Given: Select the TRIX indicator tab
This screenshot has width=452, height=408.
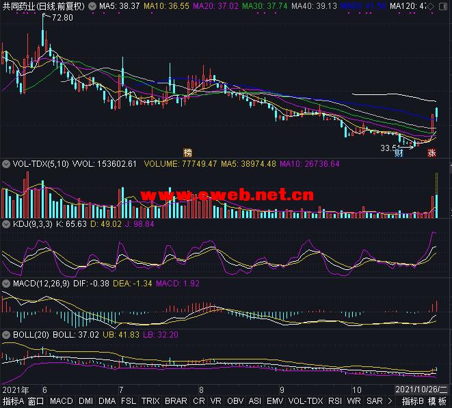Looking at the screenshot, I should pyautogui.click(x=150, y=401).
